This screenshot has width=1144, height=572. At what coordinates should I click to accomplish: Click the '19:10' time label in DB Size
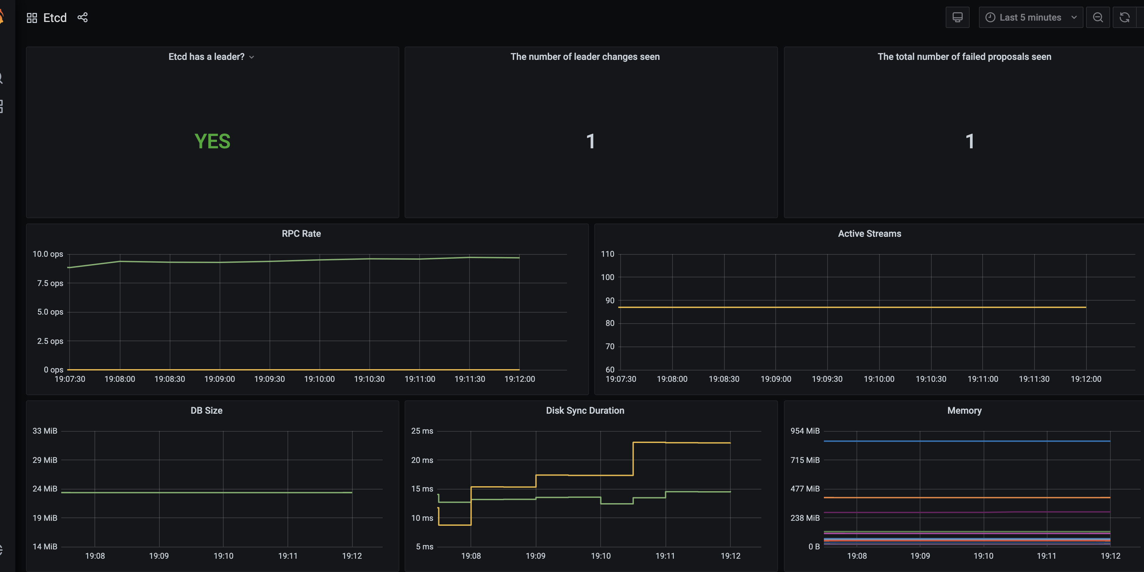(x=223, y=556)
